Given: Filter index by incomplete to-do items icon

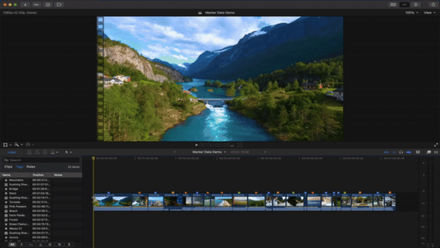Looking at the screenshot, I should click(x=50, y=245).
